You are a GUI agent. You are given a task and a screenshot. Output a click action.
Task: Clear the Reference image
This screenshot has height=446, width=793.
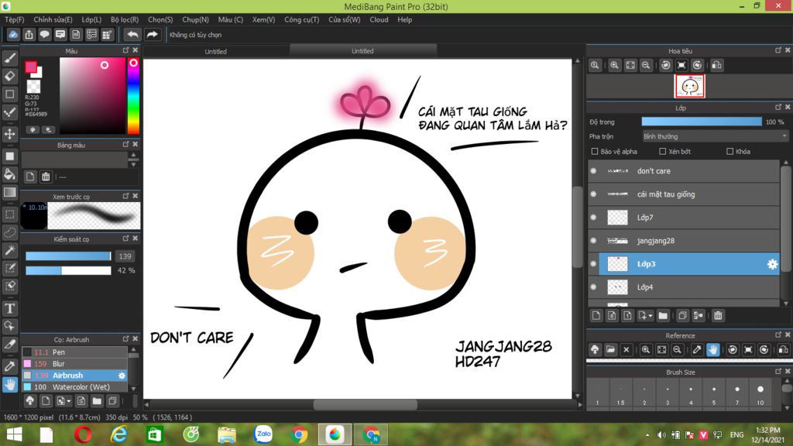(x=626, y=350)
